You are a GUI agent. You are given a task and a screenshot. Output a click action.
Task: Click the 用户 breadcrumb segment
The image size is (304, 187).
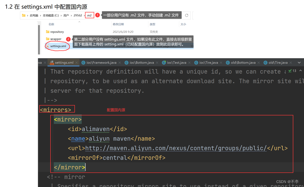66,15
